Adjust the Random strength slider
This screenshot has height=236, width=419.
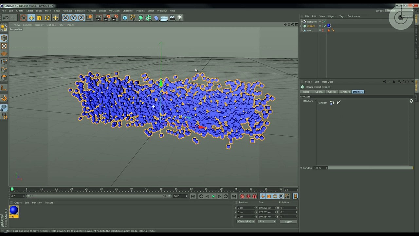point(371,168)
